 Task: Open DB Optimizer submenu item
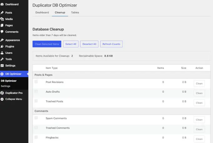[x=9, y=81]
